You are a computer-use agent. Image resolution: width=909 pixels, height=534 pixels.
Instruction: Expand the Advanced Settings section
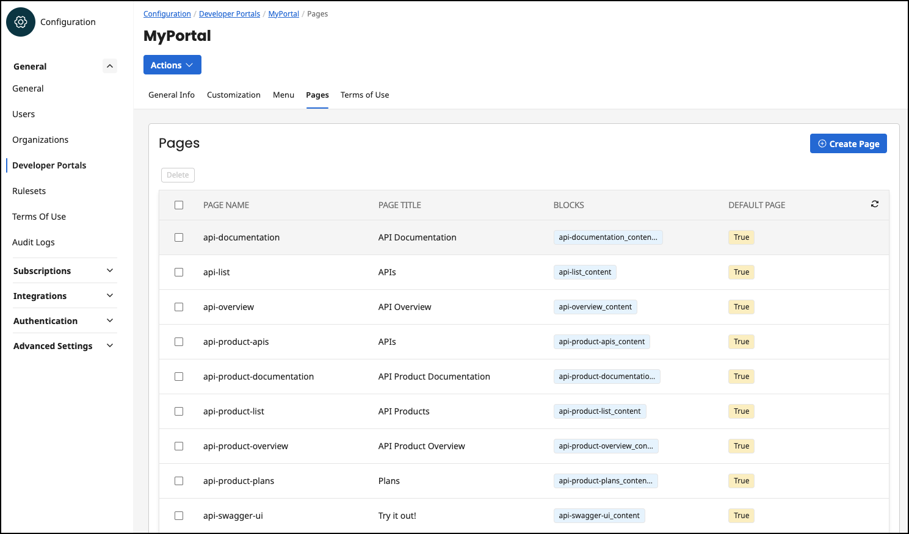point(109,345)
